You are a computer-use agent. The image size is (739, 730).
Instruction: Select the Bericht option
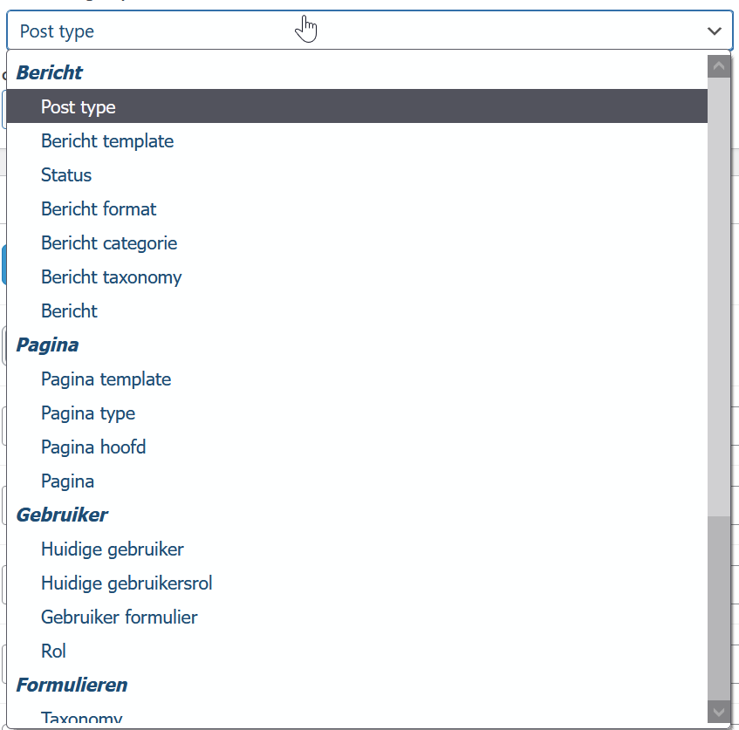(x=69, y=310)
